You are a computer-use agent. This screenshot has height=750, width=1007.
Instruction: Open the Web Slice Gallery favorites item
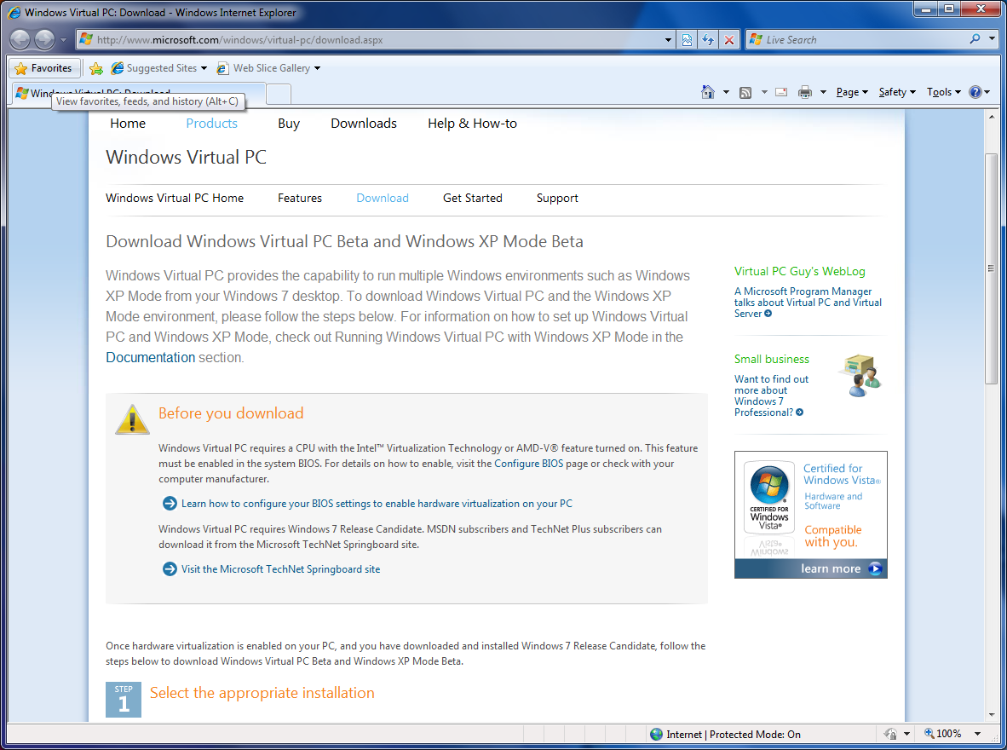pyautogui.click(x=268, y=68)
